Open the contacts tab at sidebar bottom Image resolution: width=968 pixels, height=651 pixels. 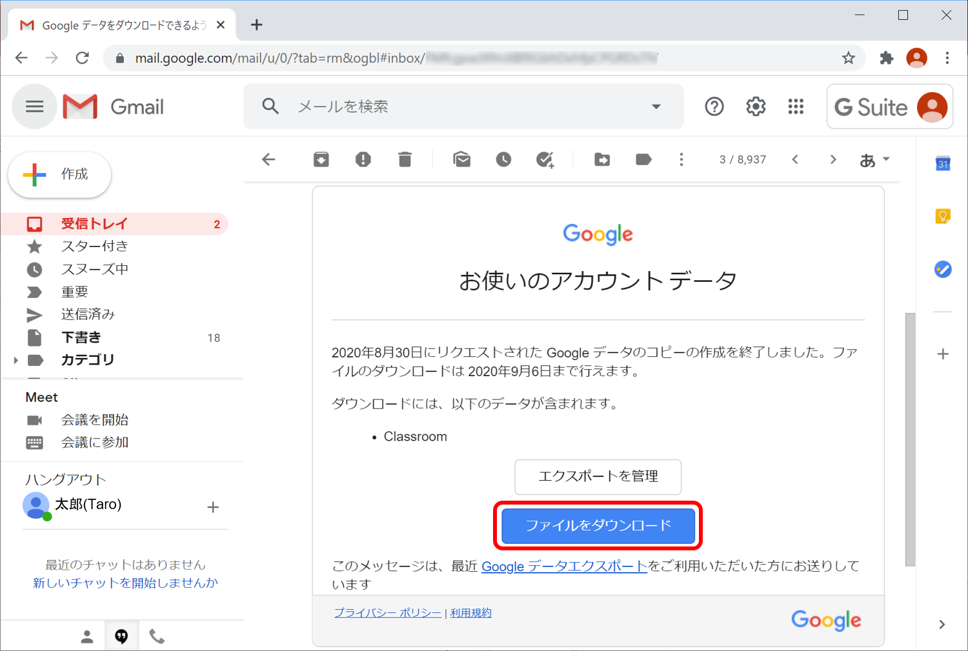87,637
